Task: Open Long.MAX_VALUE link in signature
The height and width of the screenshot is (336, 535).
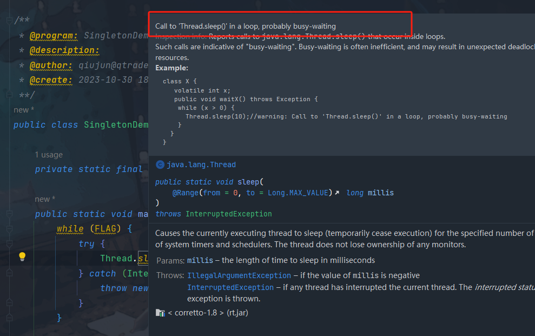Action: coord(298,193)
